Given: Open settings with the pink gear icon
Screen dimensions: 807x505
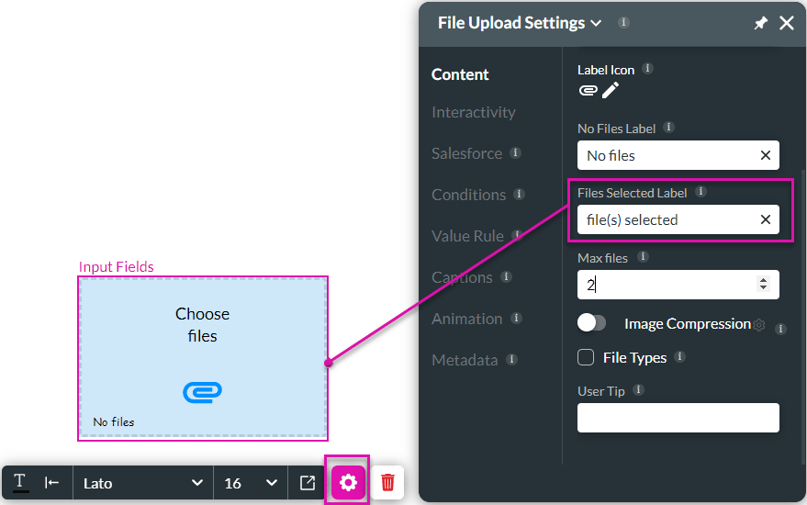Looking at the screenshot, I should coord(348,482).
